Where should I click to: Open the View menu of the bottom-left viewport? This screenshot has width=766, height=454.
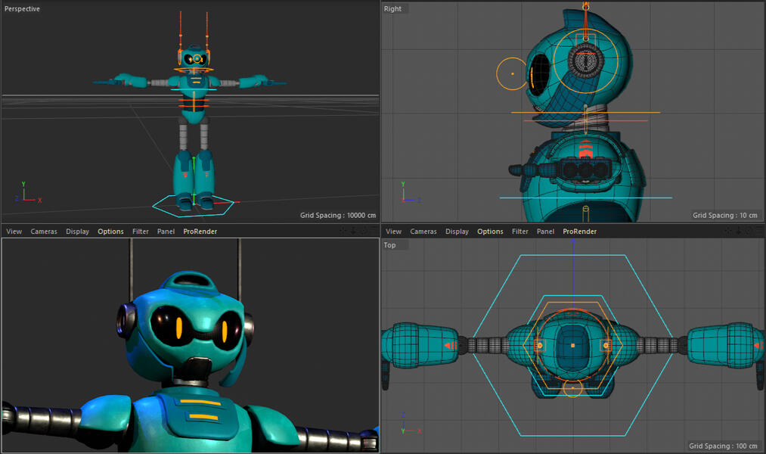(14, 232)
